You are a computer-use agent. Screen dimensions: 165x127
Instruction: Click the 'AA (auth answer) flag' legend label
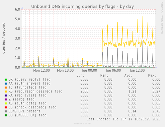[30, 84]
